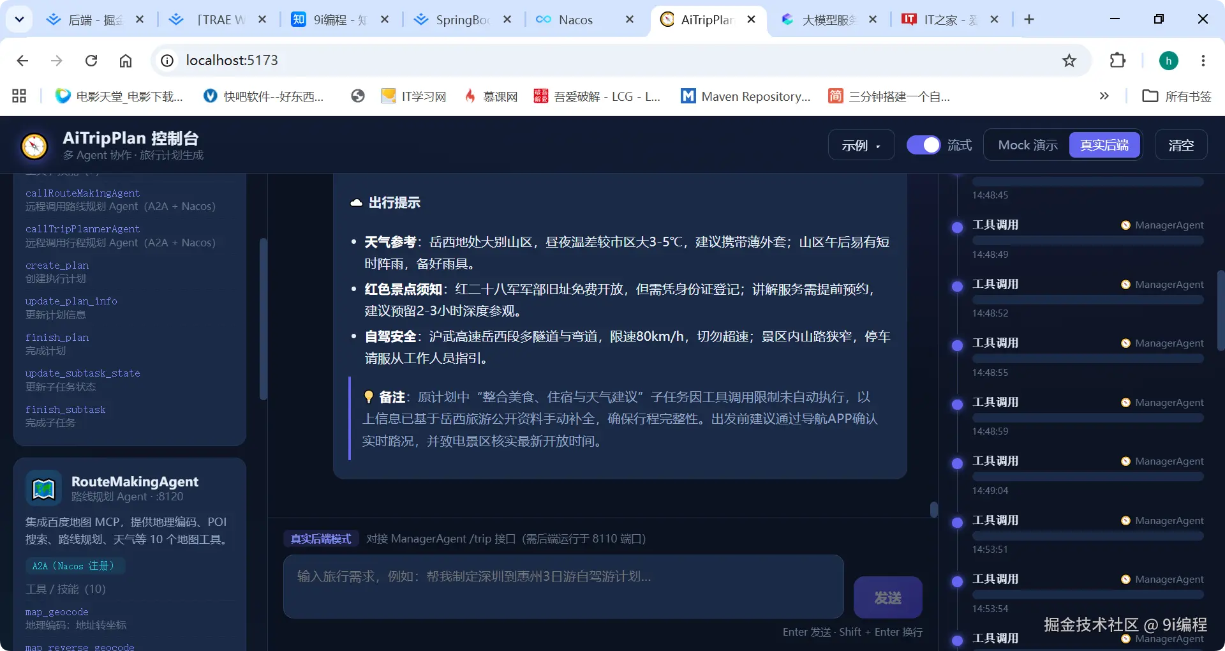
Task: Select 真实后端 mode
Action: click(x=1104, y=146)
